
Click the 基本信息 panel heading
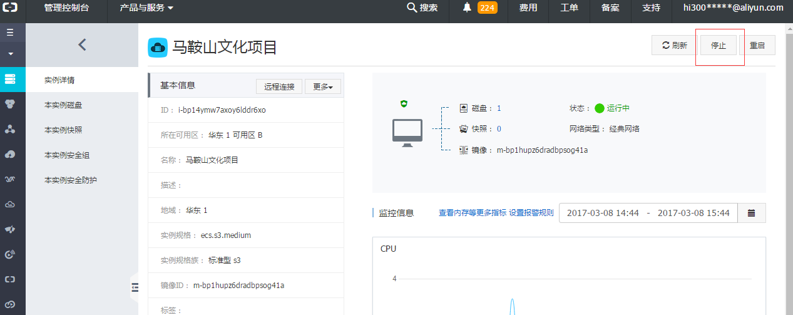coord(178,85)
